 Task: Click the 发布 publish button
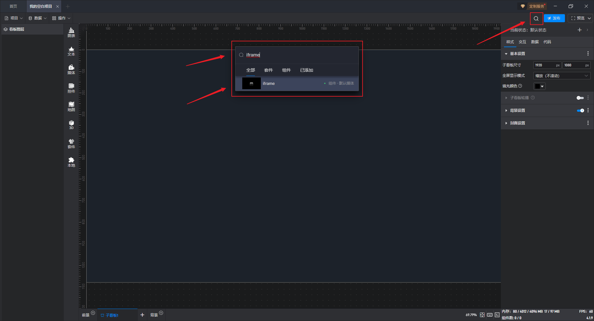[554, 19]
